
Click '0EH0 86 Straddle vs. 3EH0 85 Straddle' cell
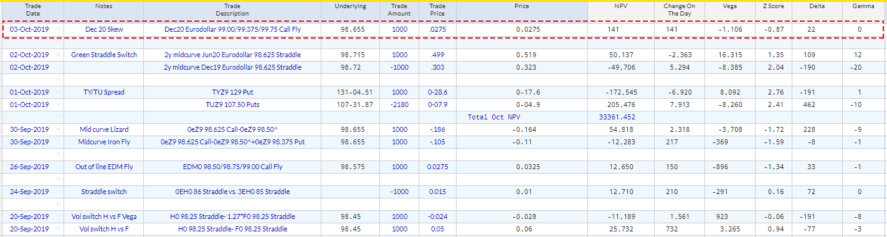point(232,192)
